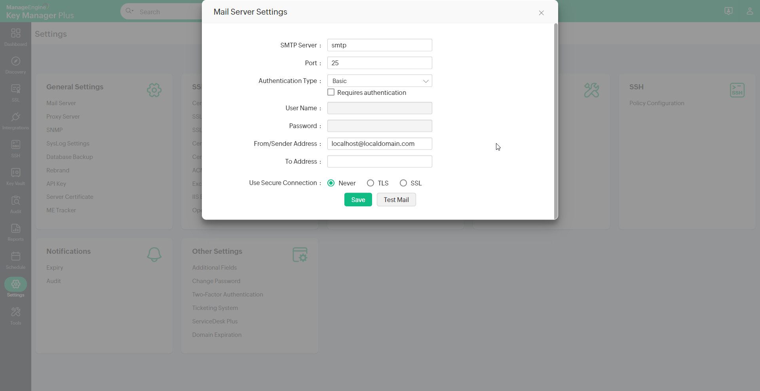Open the SSL certificates sidebar icon
Viewport: 760px width, 391px height.
(15, 89)
